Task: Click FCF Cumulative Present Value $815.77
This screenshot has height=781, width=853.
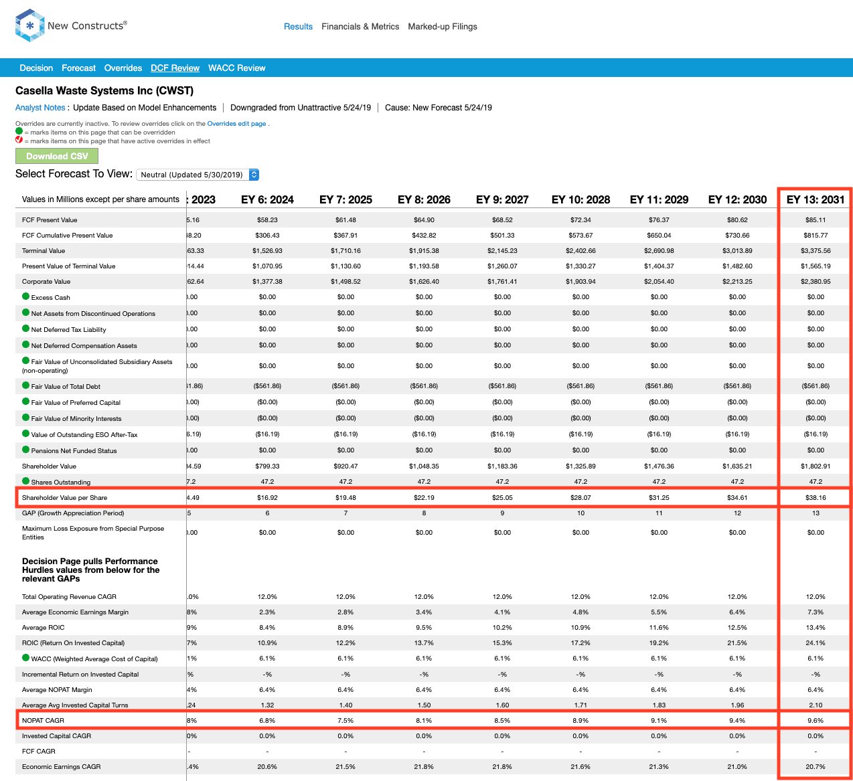Action: click(x=816, y=236)
